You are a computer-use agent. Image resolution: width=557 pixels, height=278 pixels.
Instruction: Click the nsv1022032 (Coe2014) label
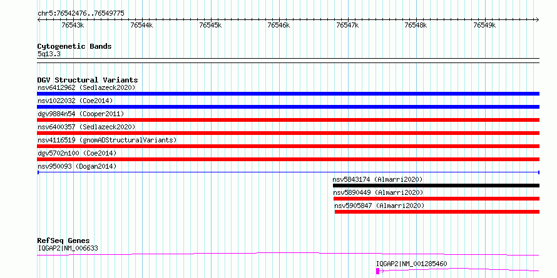[x=75, y=101]
